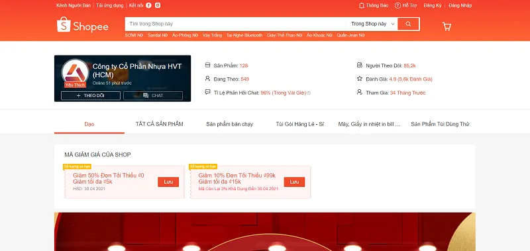530x251 pixels.
Task: Click the 'Mã Còn Lại 3%' voucher note
Action: (x=238, y=189)
